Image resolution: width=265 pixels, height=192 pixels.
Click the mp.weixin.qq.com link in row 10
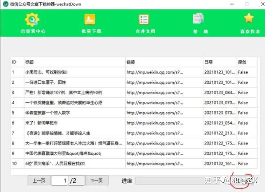pyautogui.click(x=155, y=164)
